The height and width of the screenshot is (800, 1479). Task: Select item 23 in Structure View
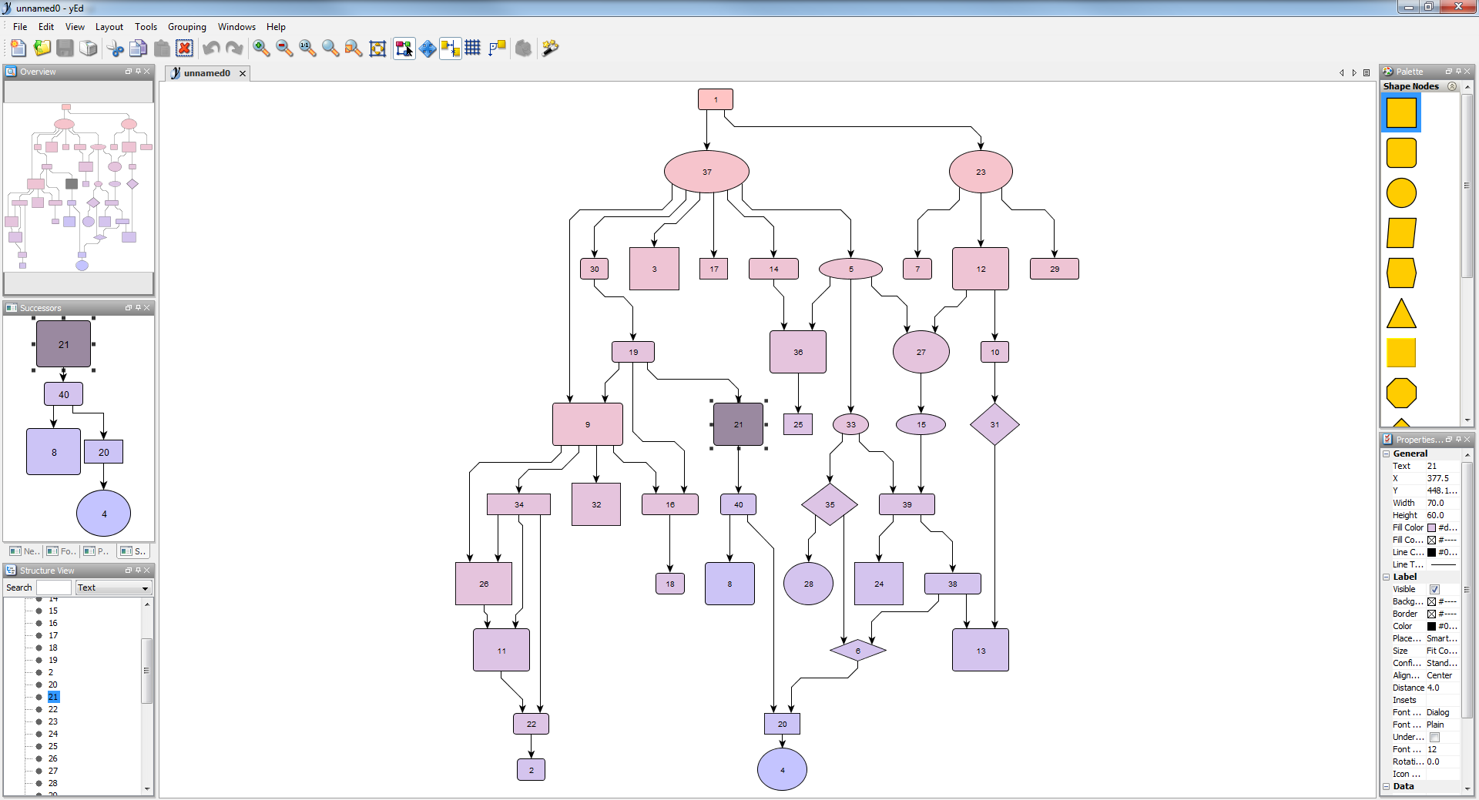(53, 721)
